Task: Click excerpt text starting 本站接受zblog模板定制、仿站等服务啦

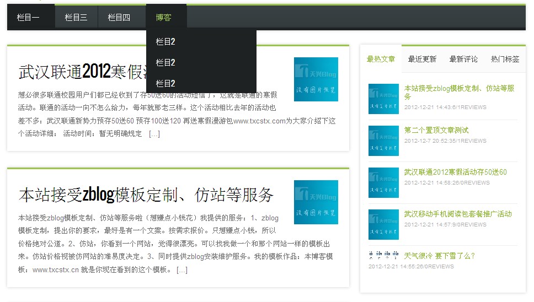Action: coord(175,244)
